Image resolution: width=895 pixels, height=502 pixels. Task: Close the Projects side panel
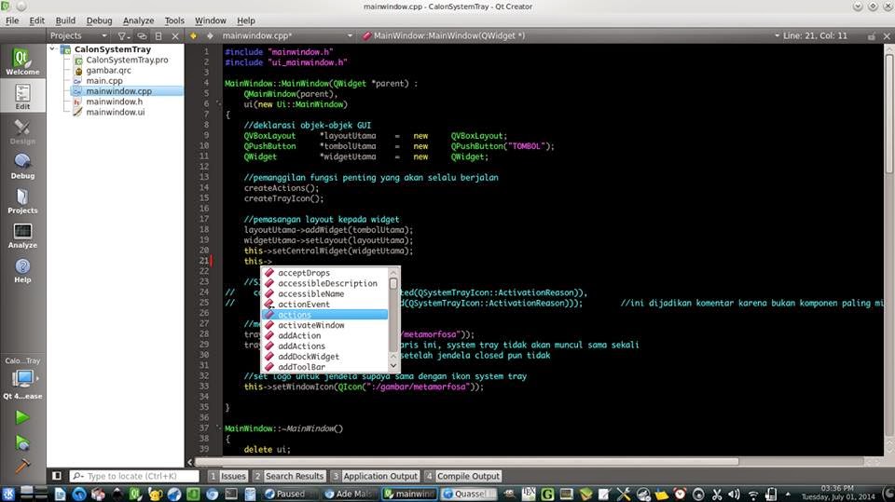click(175, 36)
